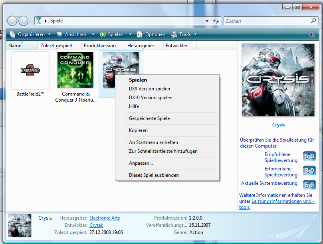Click the Empfohlene Spielbewertung label
Viewport: 323px width, 244px height.
pos(281,157)
